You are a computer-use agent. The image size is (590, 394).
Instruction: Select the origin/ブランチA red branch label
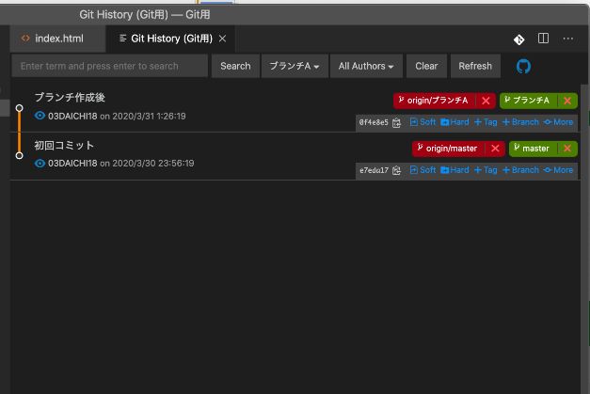click(x=434, y=101)
